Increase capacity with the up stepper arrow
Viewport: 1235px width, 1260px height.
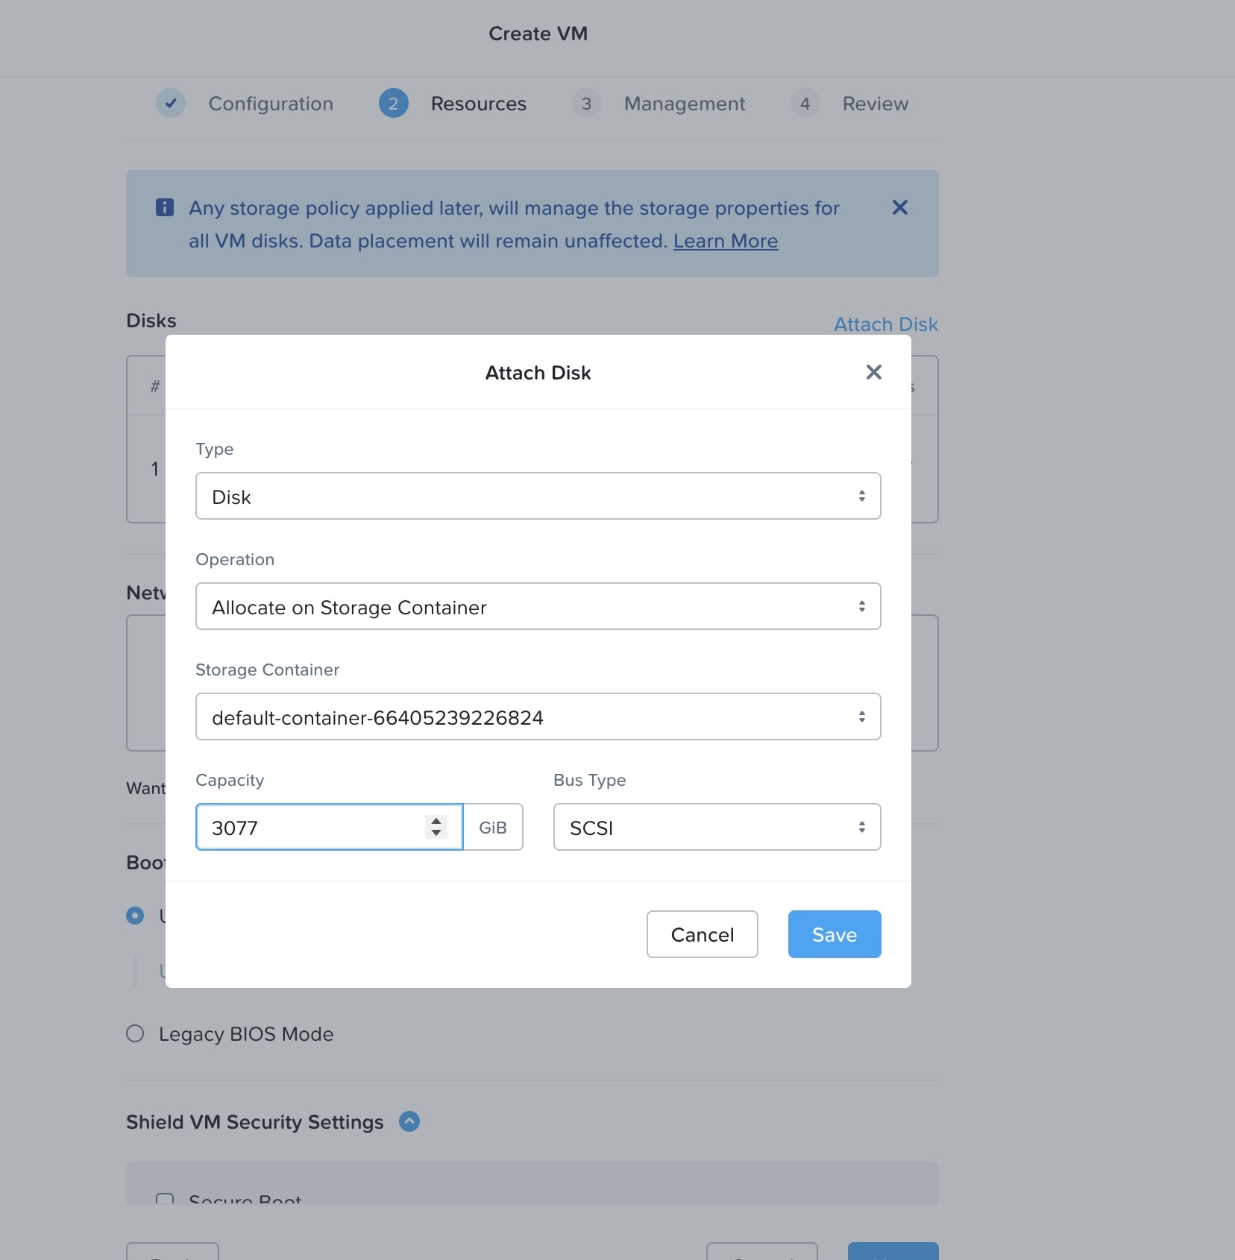point(436,821)
